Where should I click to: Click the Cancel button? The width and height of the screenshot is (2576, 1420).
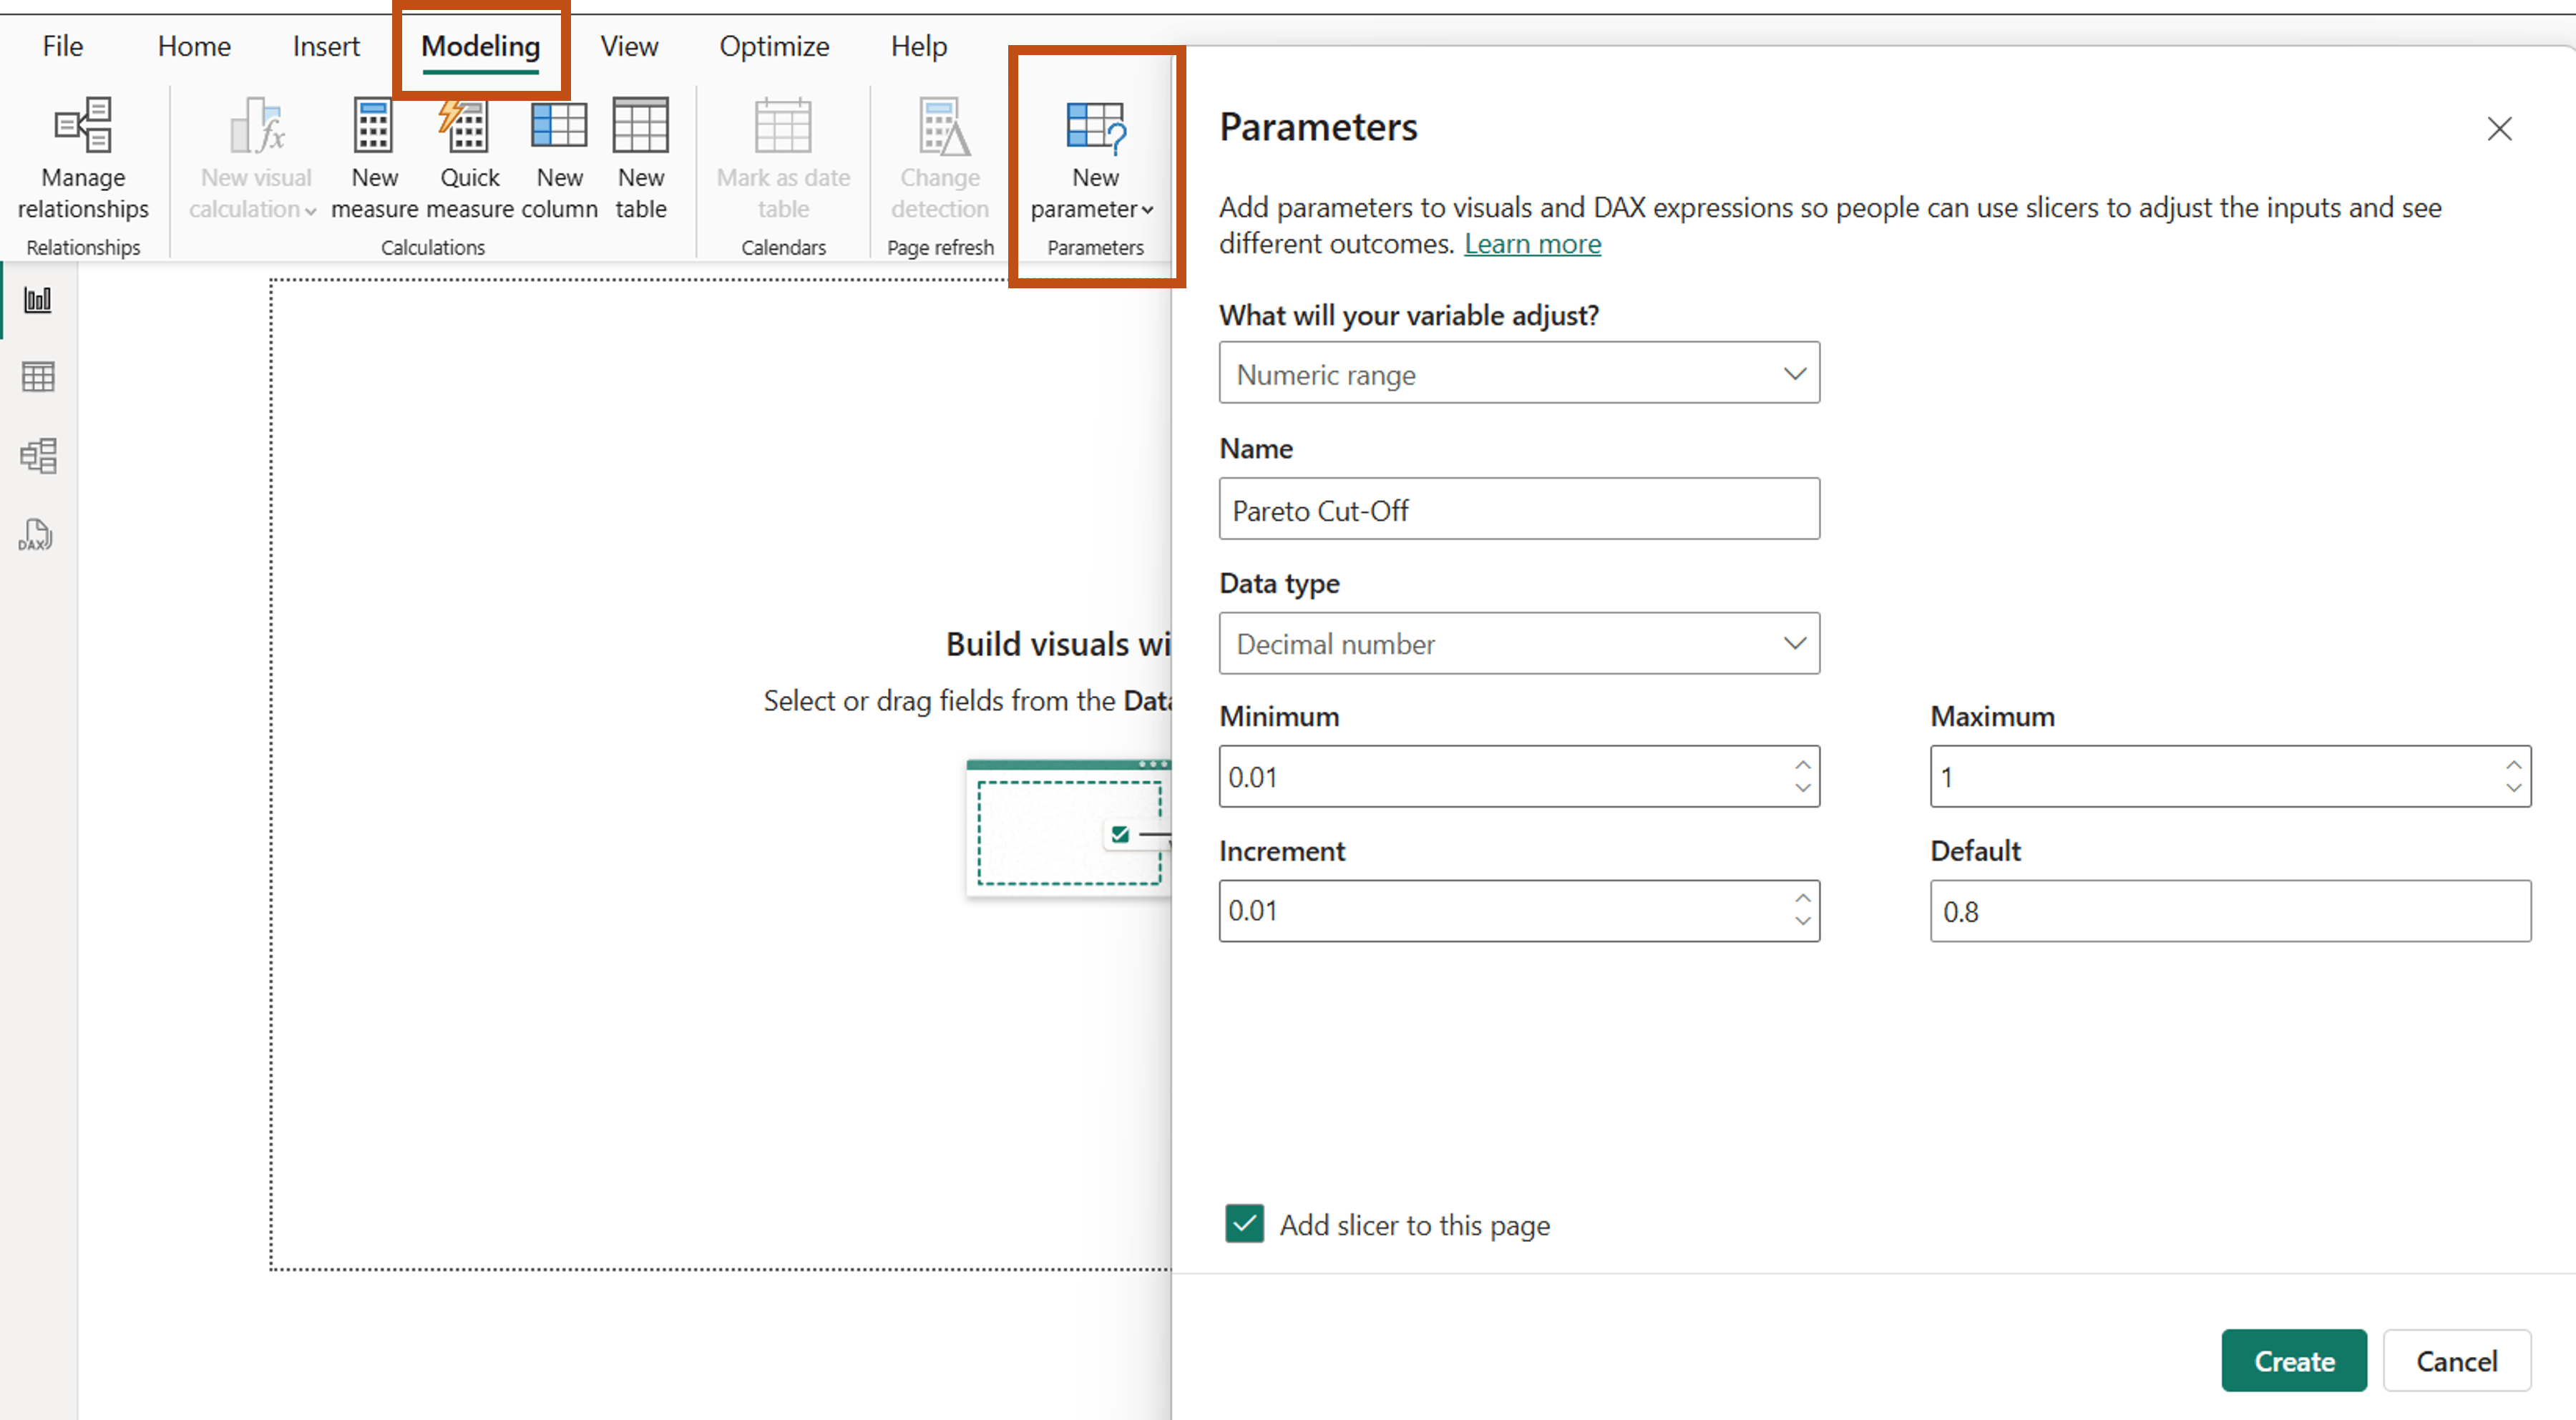[2457, 1360]
